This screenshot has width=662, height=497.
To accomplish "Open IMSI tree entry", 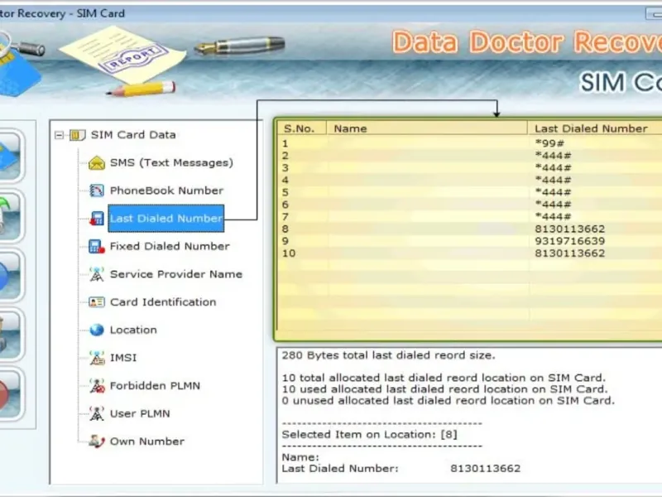I will coord(123,358).
